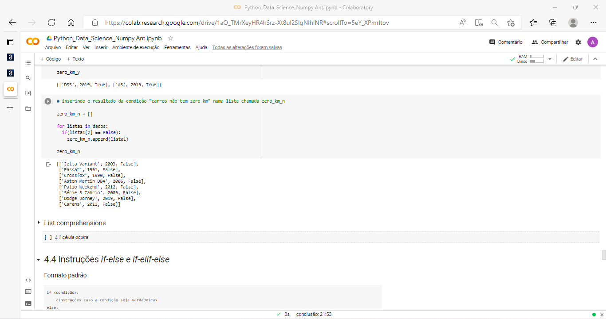Open find and replace search icon
This screenshot has width=606, height=319.
pos(28,78)
